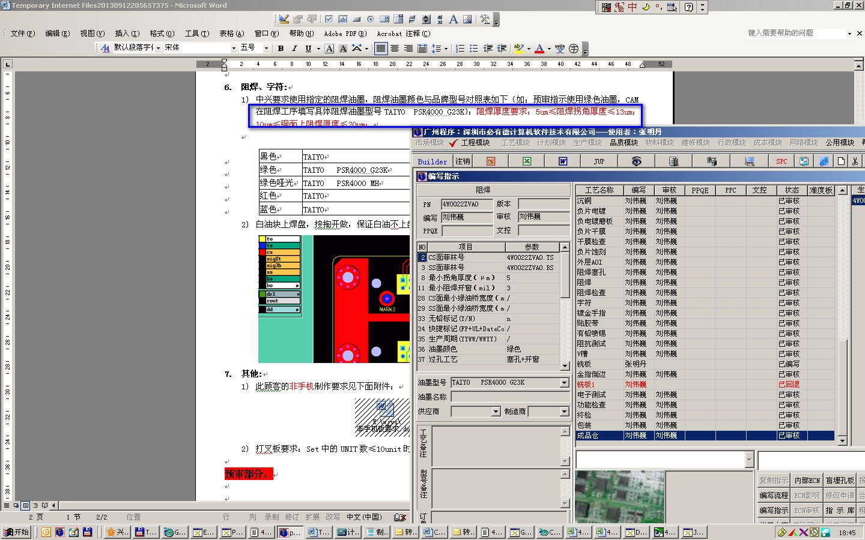865x540 pixels.
Task: Toggle the 改写 overtype status indicator
Action: click(333, 517)
